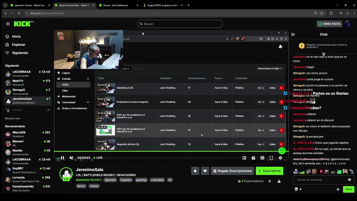The image size is (357, 201).
Task: Click Obtén KICKs button
Action: click(x=329, y=24)
